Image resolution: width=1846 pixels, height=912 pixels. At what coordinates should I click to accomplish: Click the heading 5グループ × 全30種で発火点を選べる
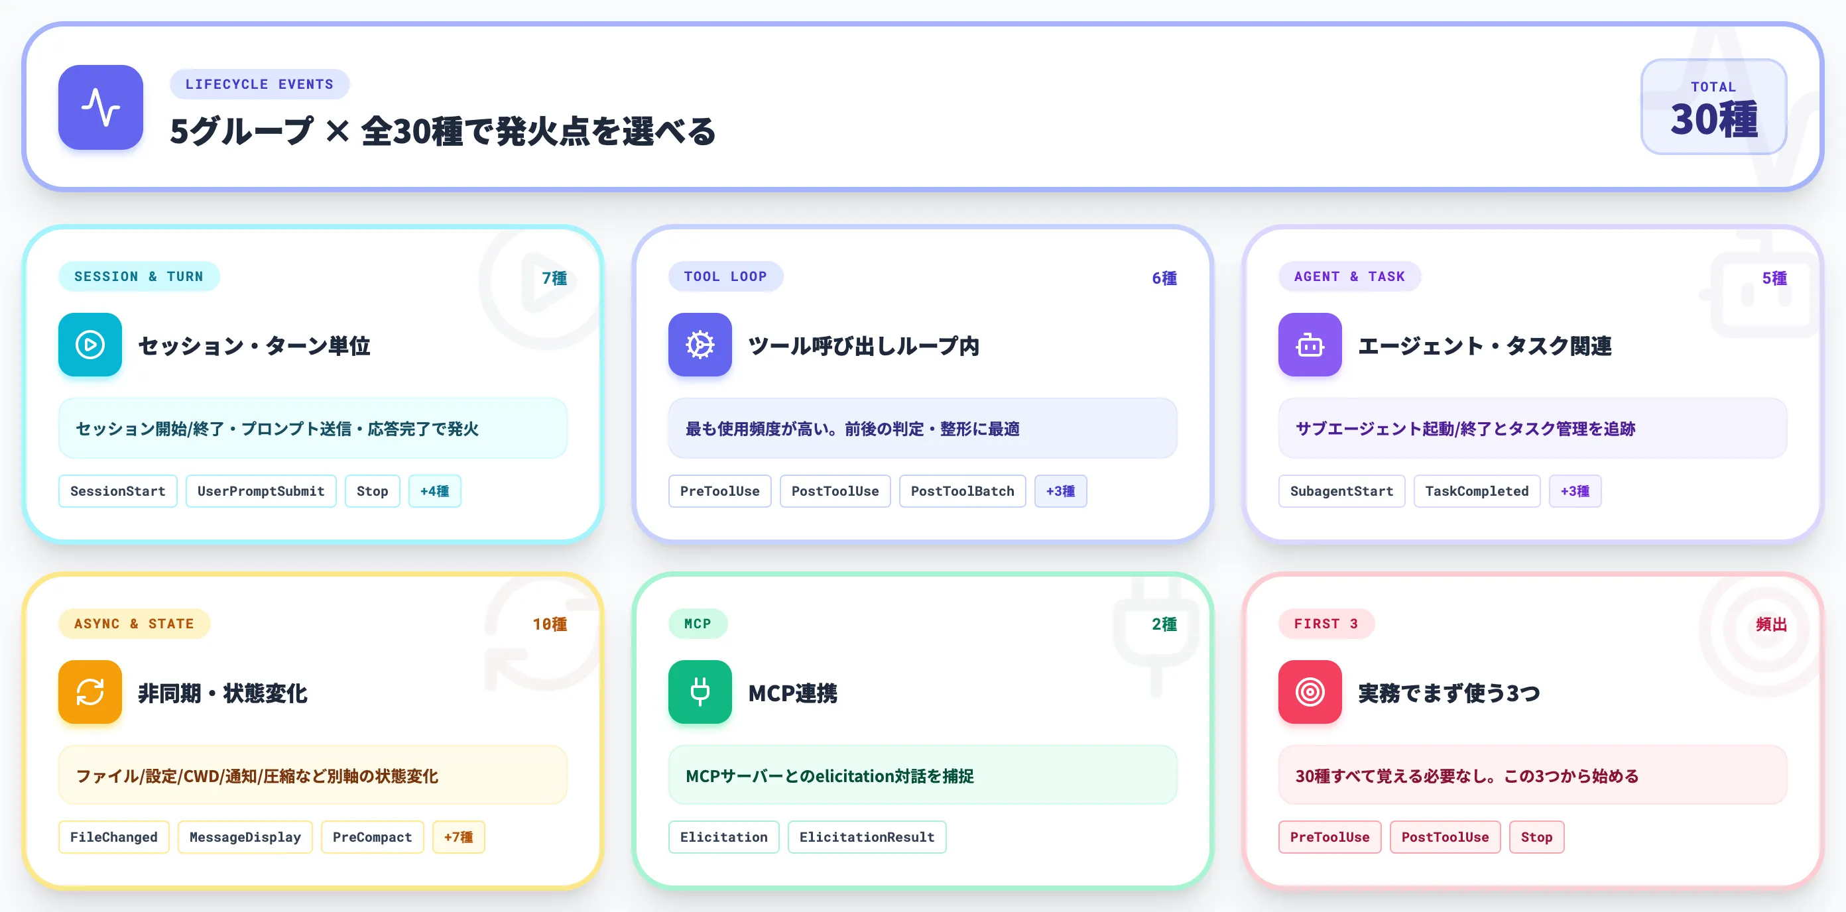click(443, 131)
